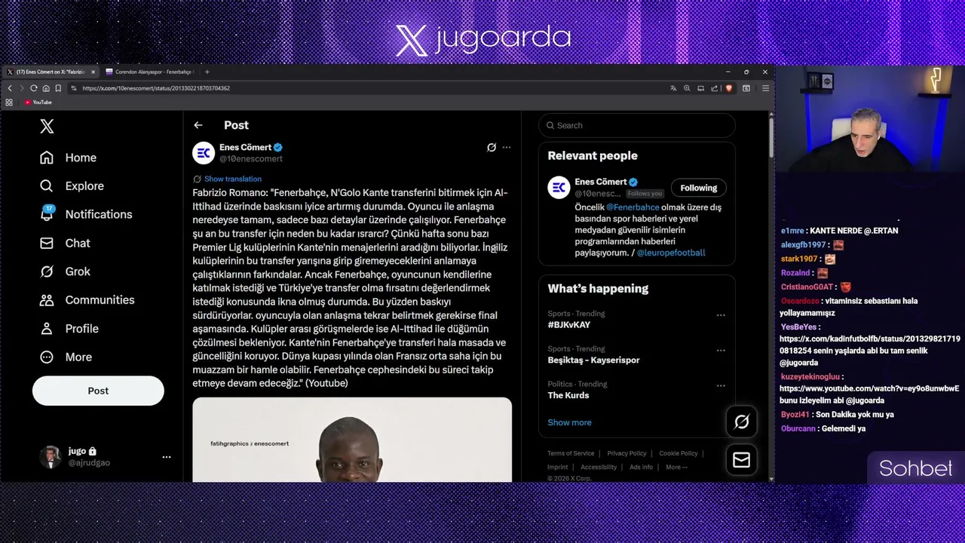Open Ads info footer link
The width and height of the screenshot is (965, 543).
[641, 467]
